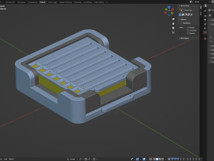Toggle X-ray mode button
This screenshot has height=161, width=214.
coord(151,159)
